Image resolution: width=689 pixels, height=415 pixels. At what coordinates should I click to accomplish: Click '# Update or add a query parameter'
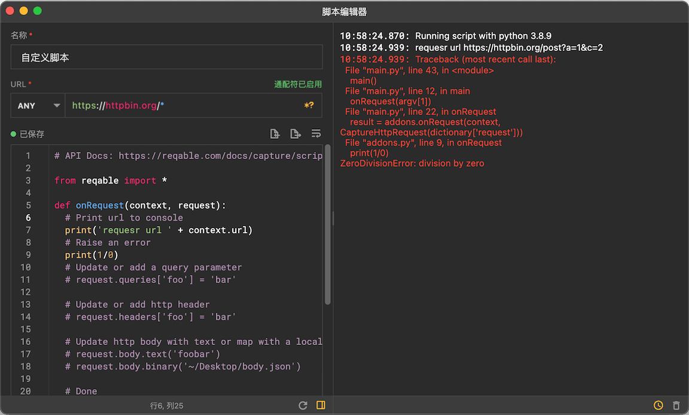[153, 267]
